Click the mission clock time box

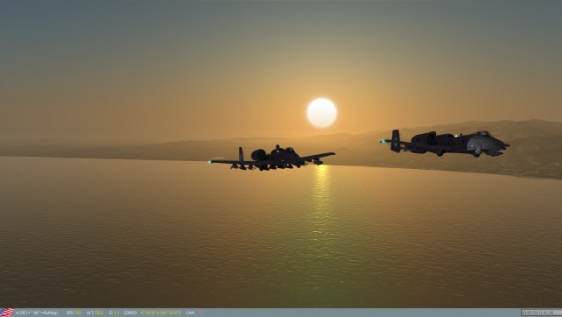541,313
